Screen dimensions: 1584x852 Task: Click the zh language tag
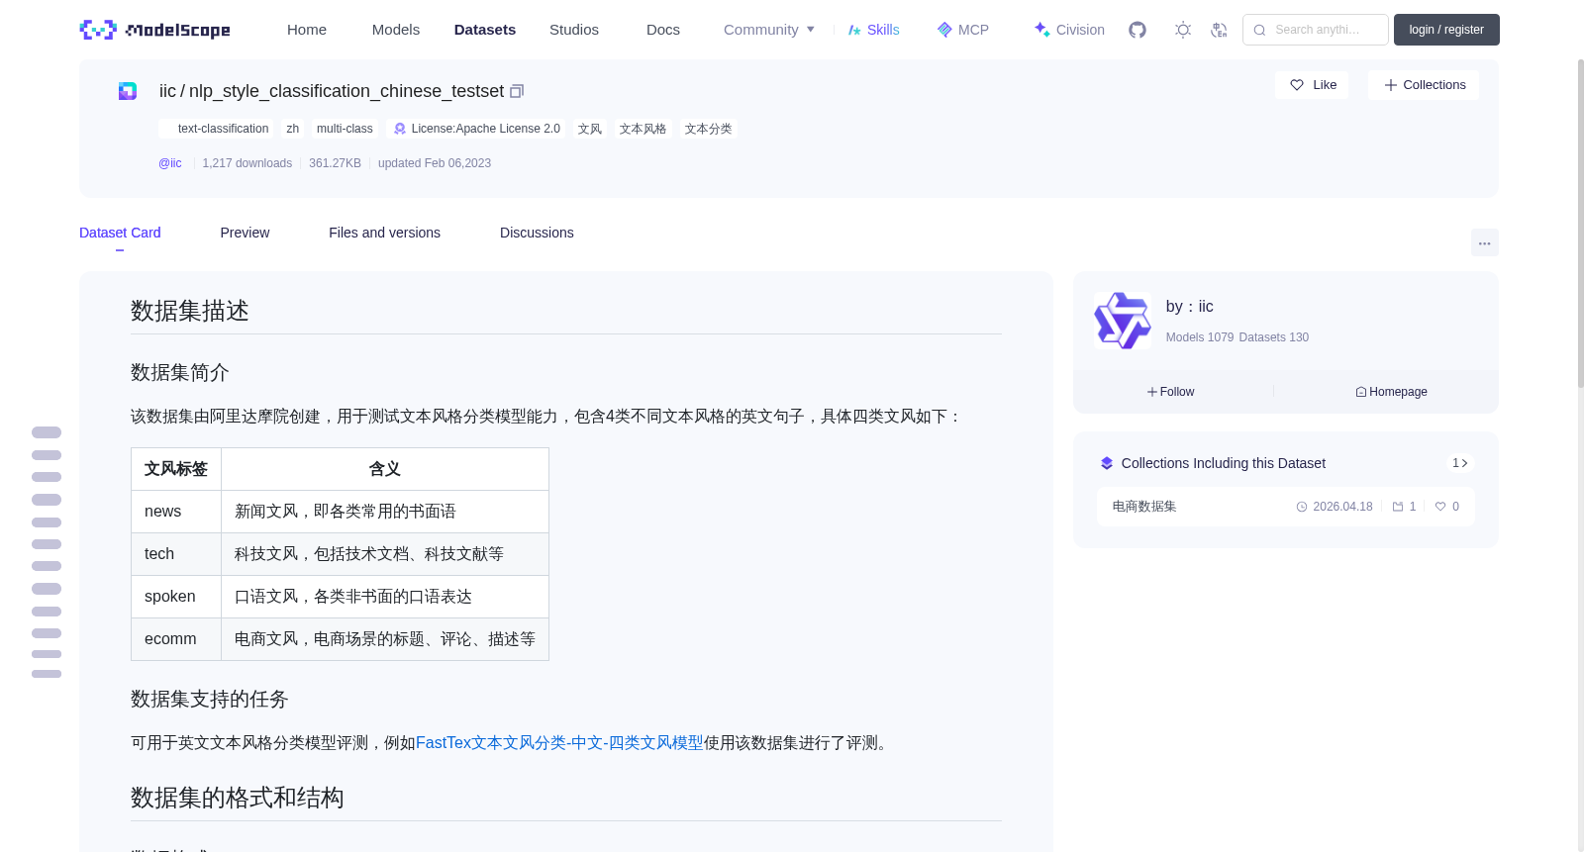pos(292,129)
